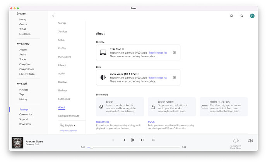Open Backups settings tab
This screenshot has width=267, height=163.
[x=63, y=91]
